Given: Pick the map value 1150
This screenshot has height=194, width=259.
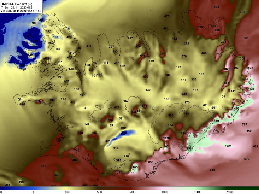Looking at the screenshot, I should point(167,138).
